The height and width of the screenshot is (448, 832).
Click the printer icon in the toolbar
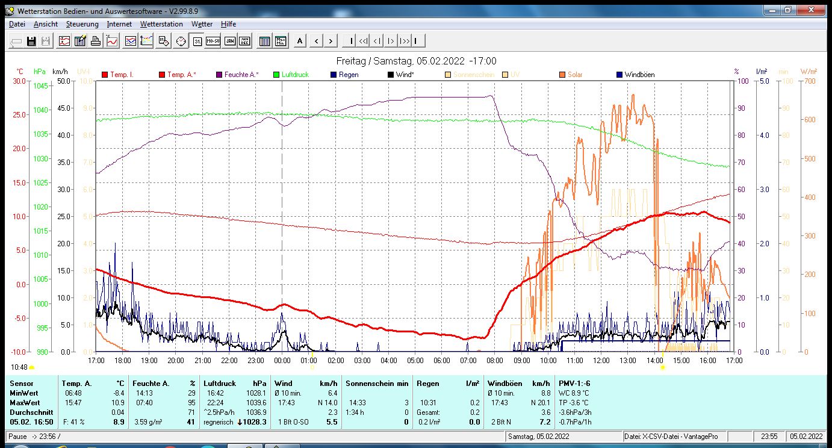95,41
